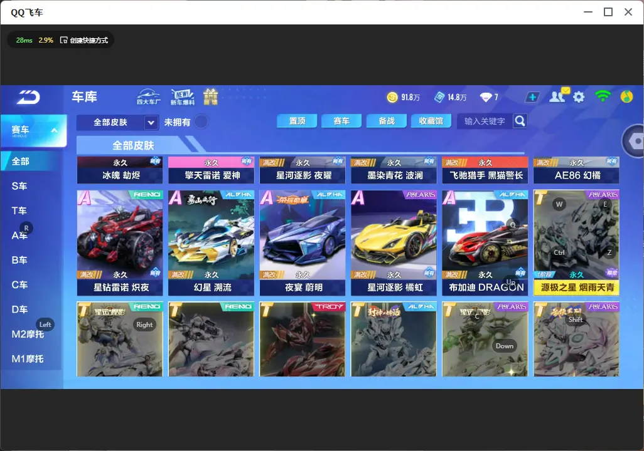
Task: Open the 四大车厂 car factories icon
Action: [x=148, y=96]
